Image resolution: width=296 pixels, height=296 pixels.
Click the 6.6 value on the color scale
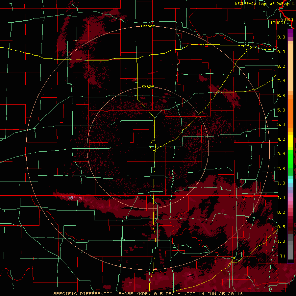tap(281, 95)
